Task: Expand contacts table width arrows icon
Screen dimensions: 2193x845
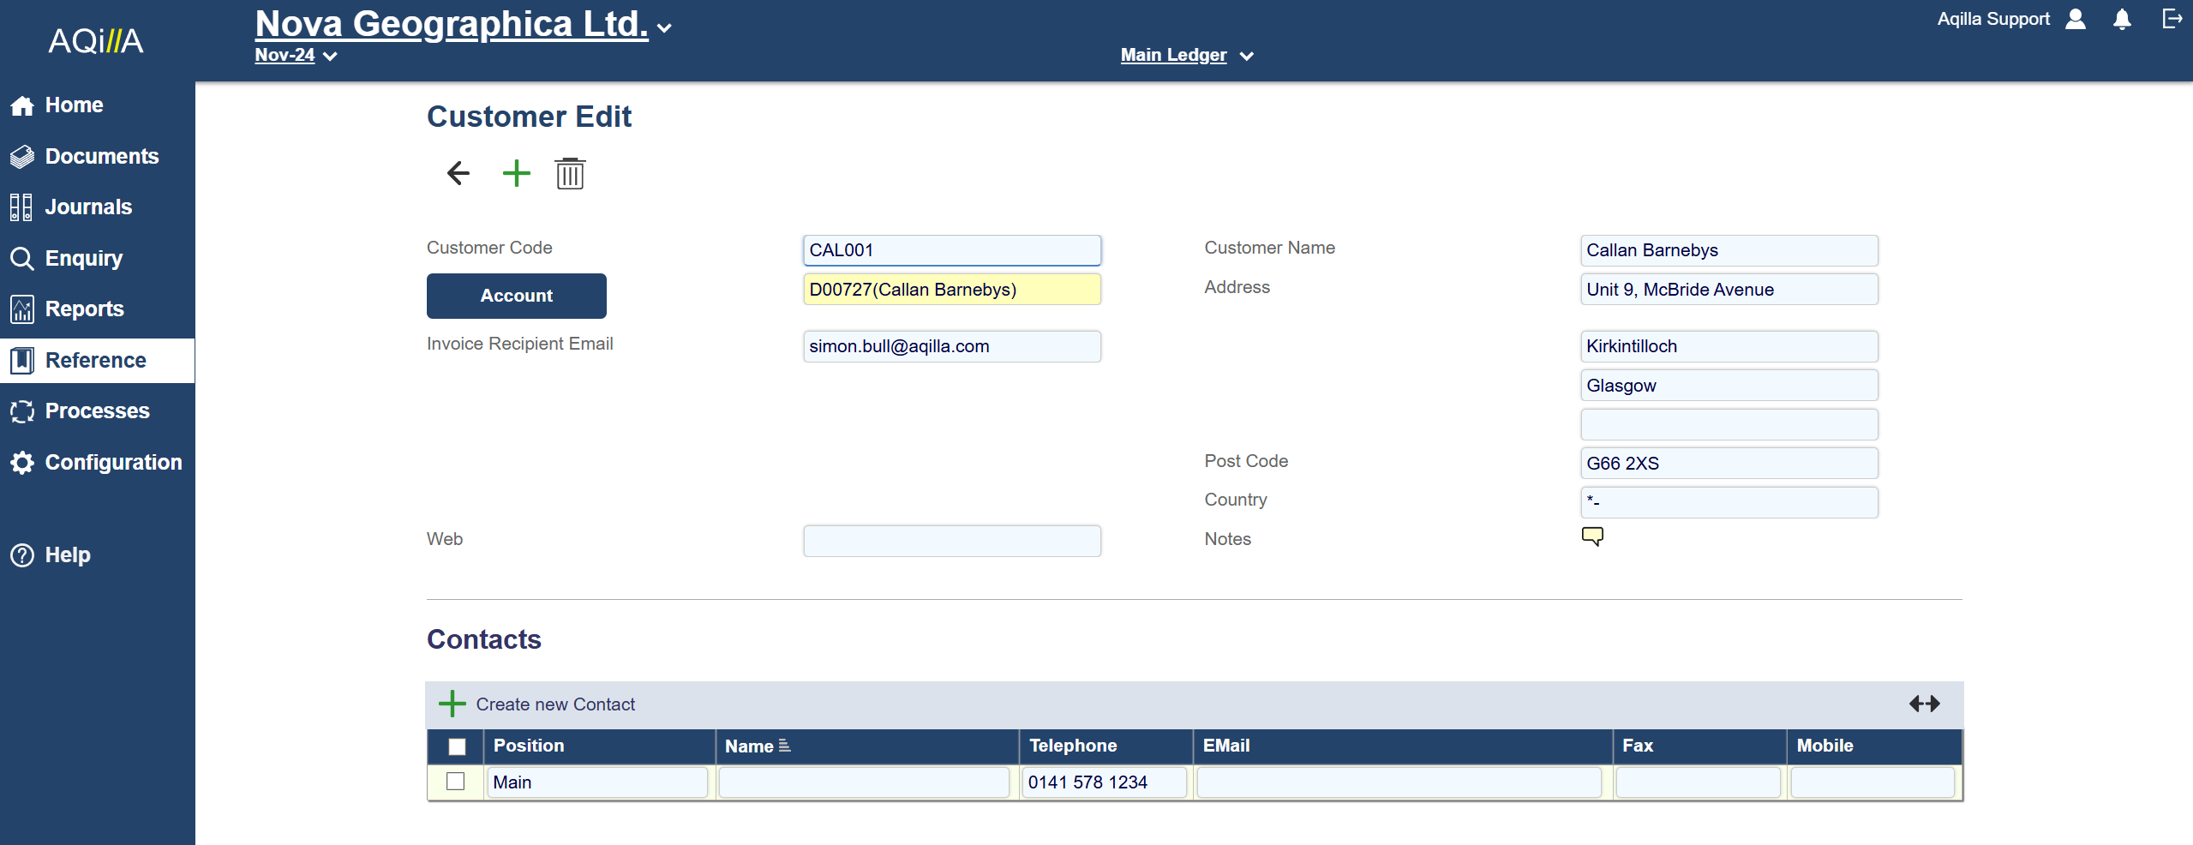Action: point(1924,704)
